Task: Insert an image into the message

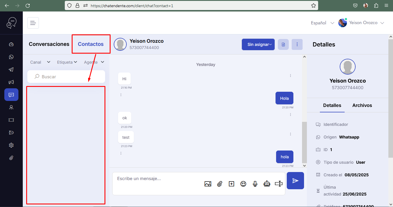Action: point(208,184)
